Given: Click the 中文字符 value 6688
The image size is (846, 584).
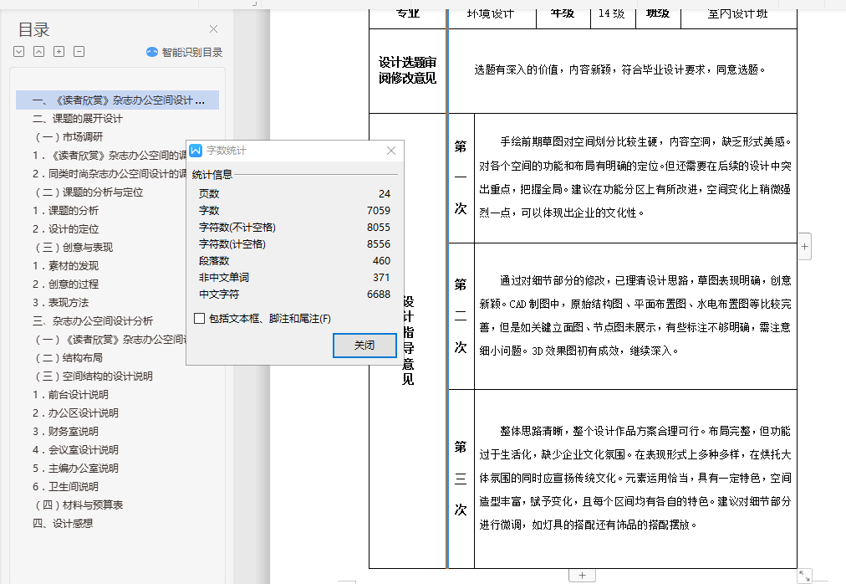Looking at the screenshot, I should pyautogui.click(x=379, y=294).
